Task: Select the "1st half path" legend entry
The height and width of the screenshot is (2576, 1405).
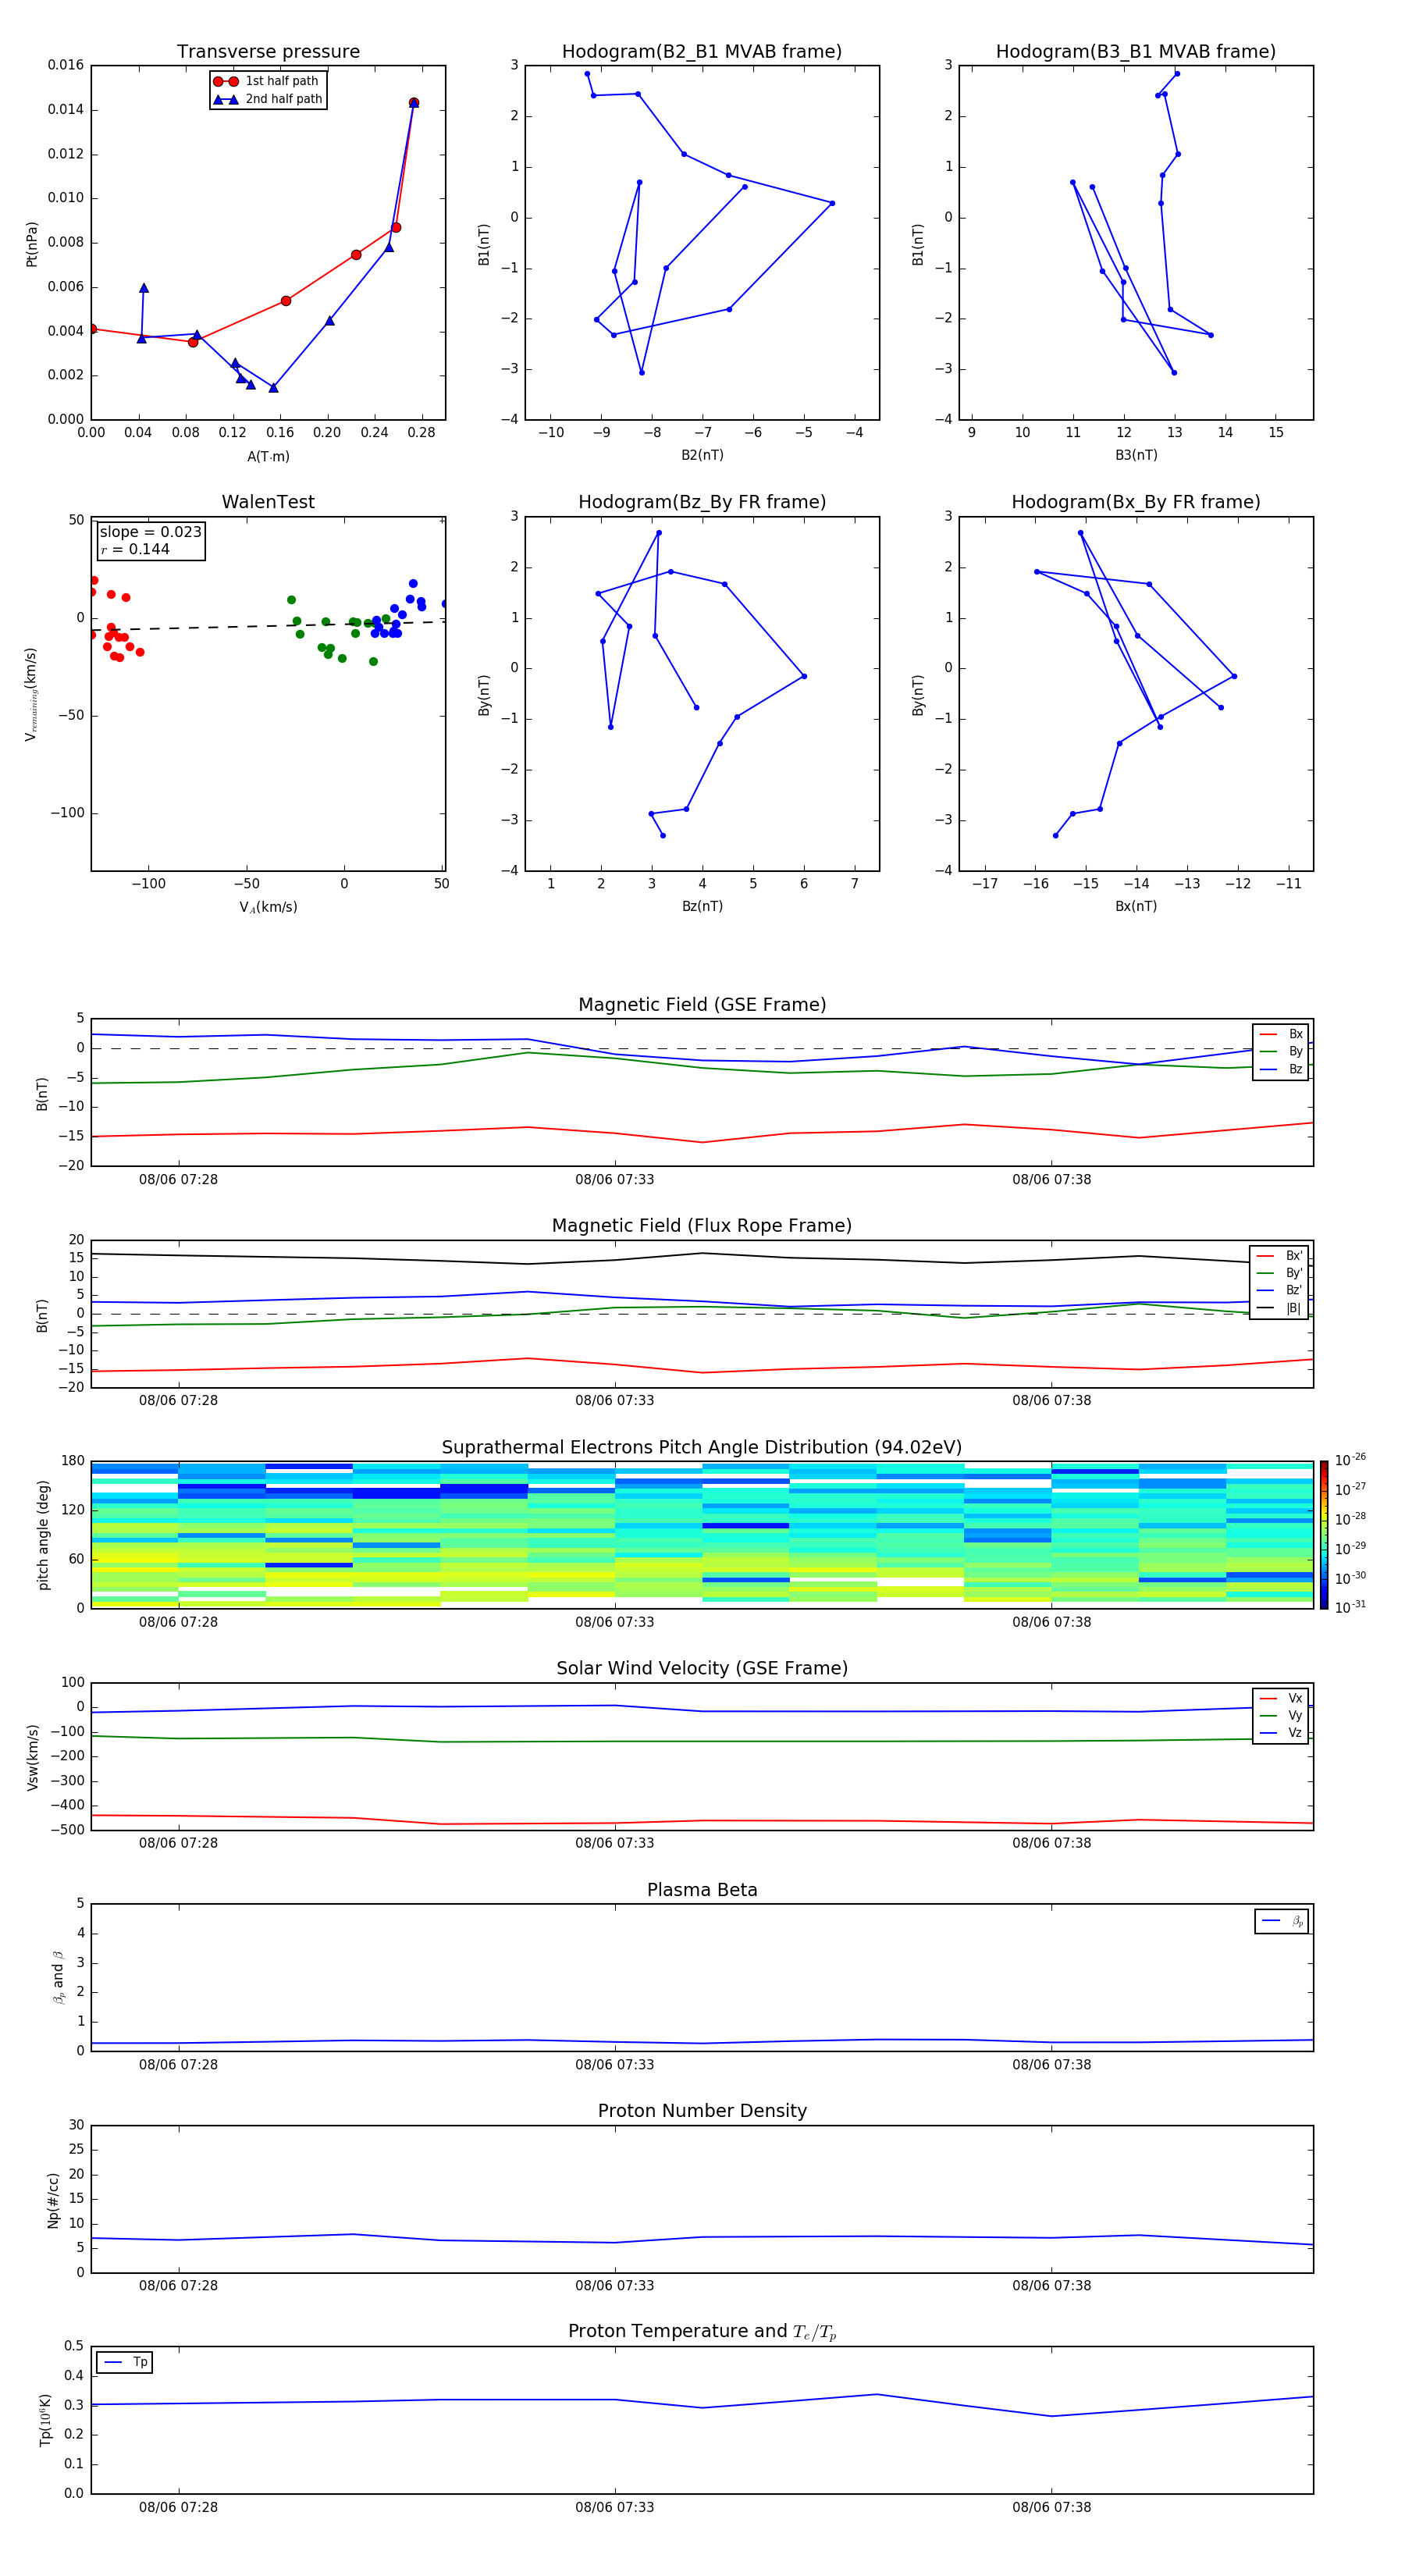Action: [x=267, y=81]
